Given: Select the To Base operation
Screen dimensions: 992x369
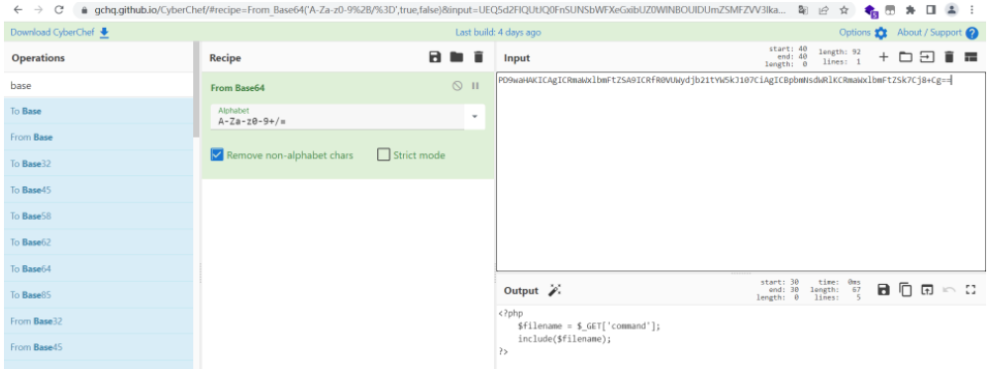Looking at the screenshot, I should click(98, 111).
